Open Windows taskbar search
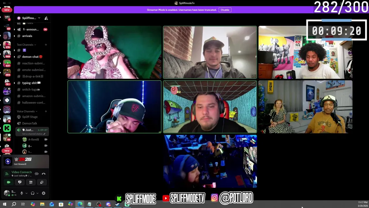369x208 pixels. tap(14, 204)
